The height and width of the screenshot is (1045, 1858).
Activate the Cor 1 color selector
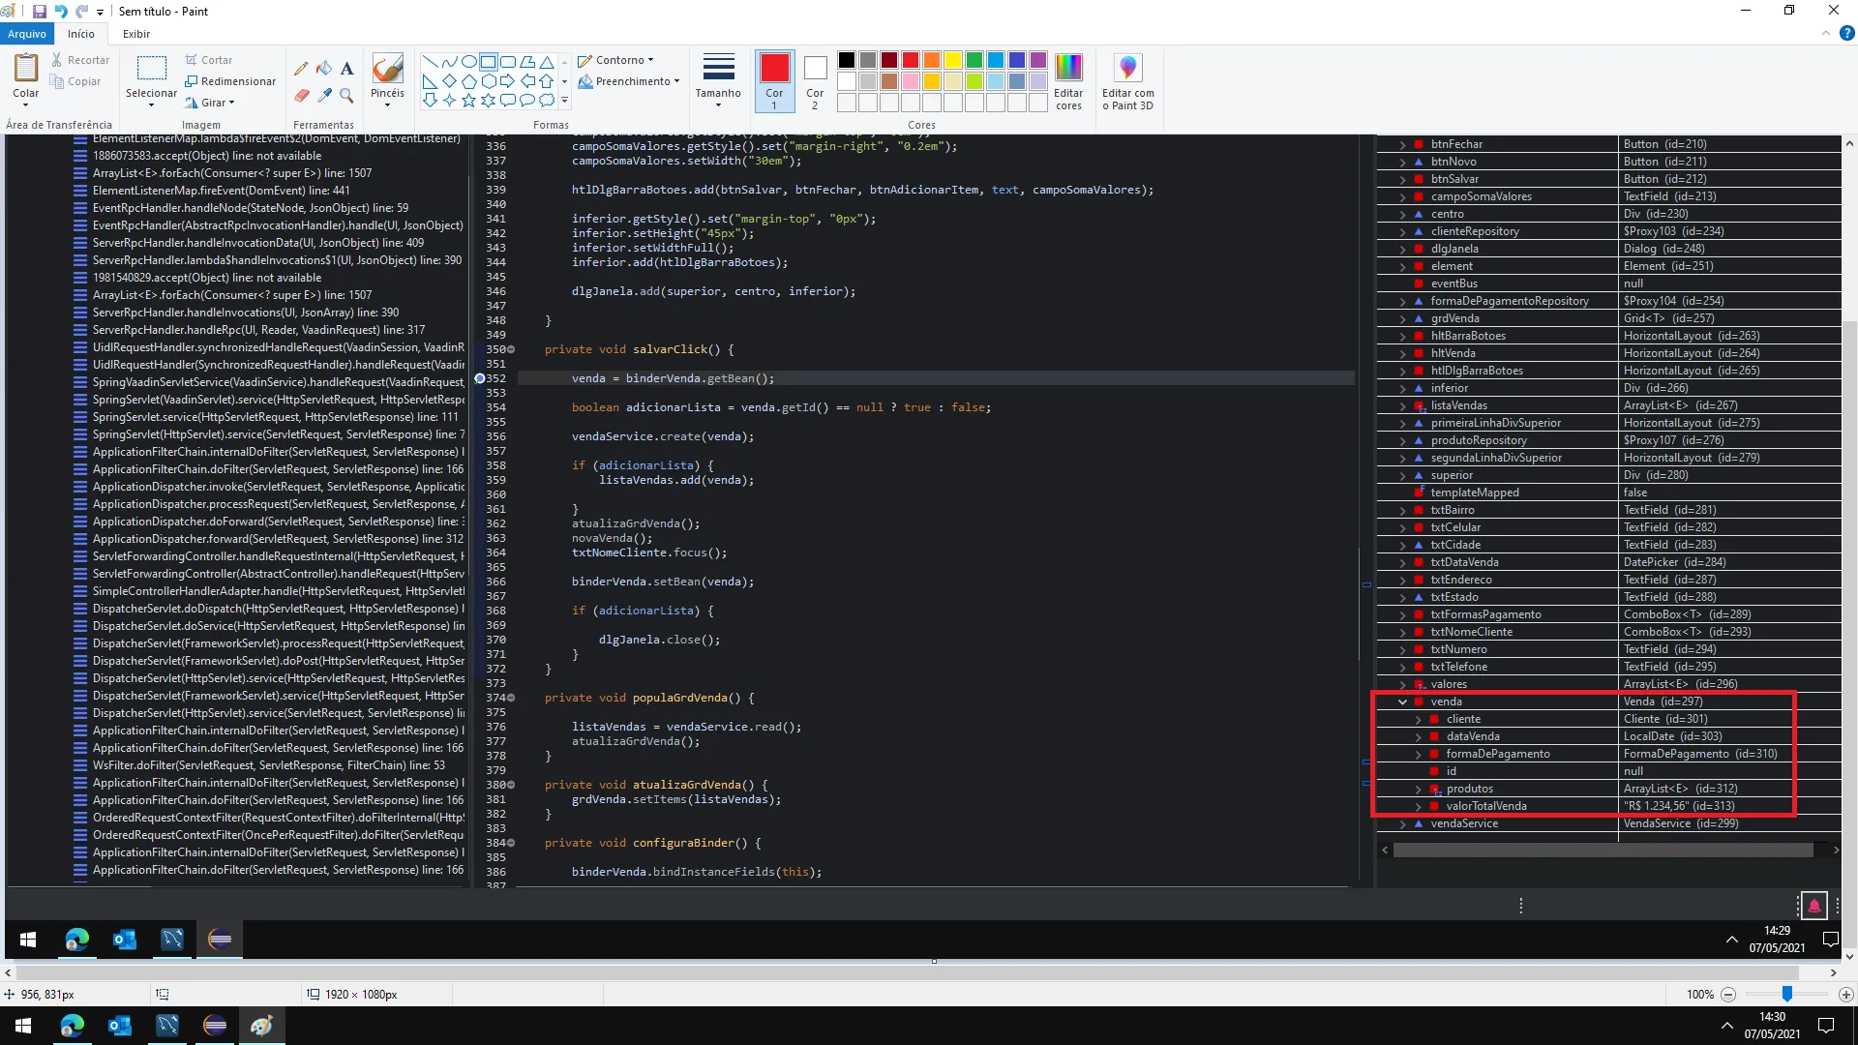point(774,80)
